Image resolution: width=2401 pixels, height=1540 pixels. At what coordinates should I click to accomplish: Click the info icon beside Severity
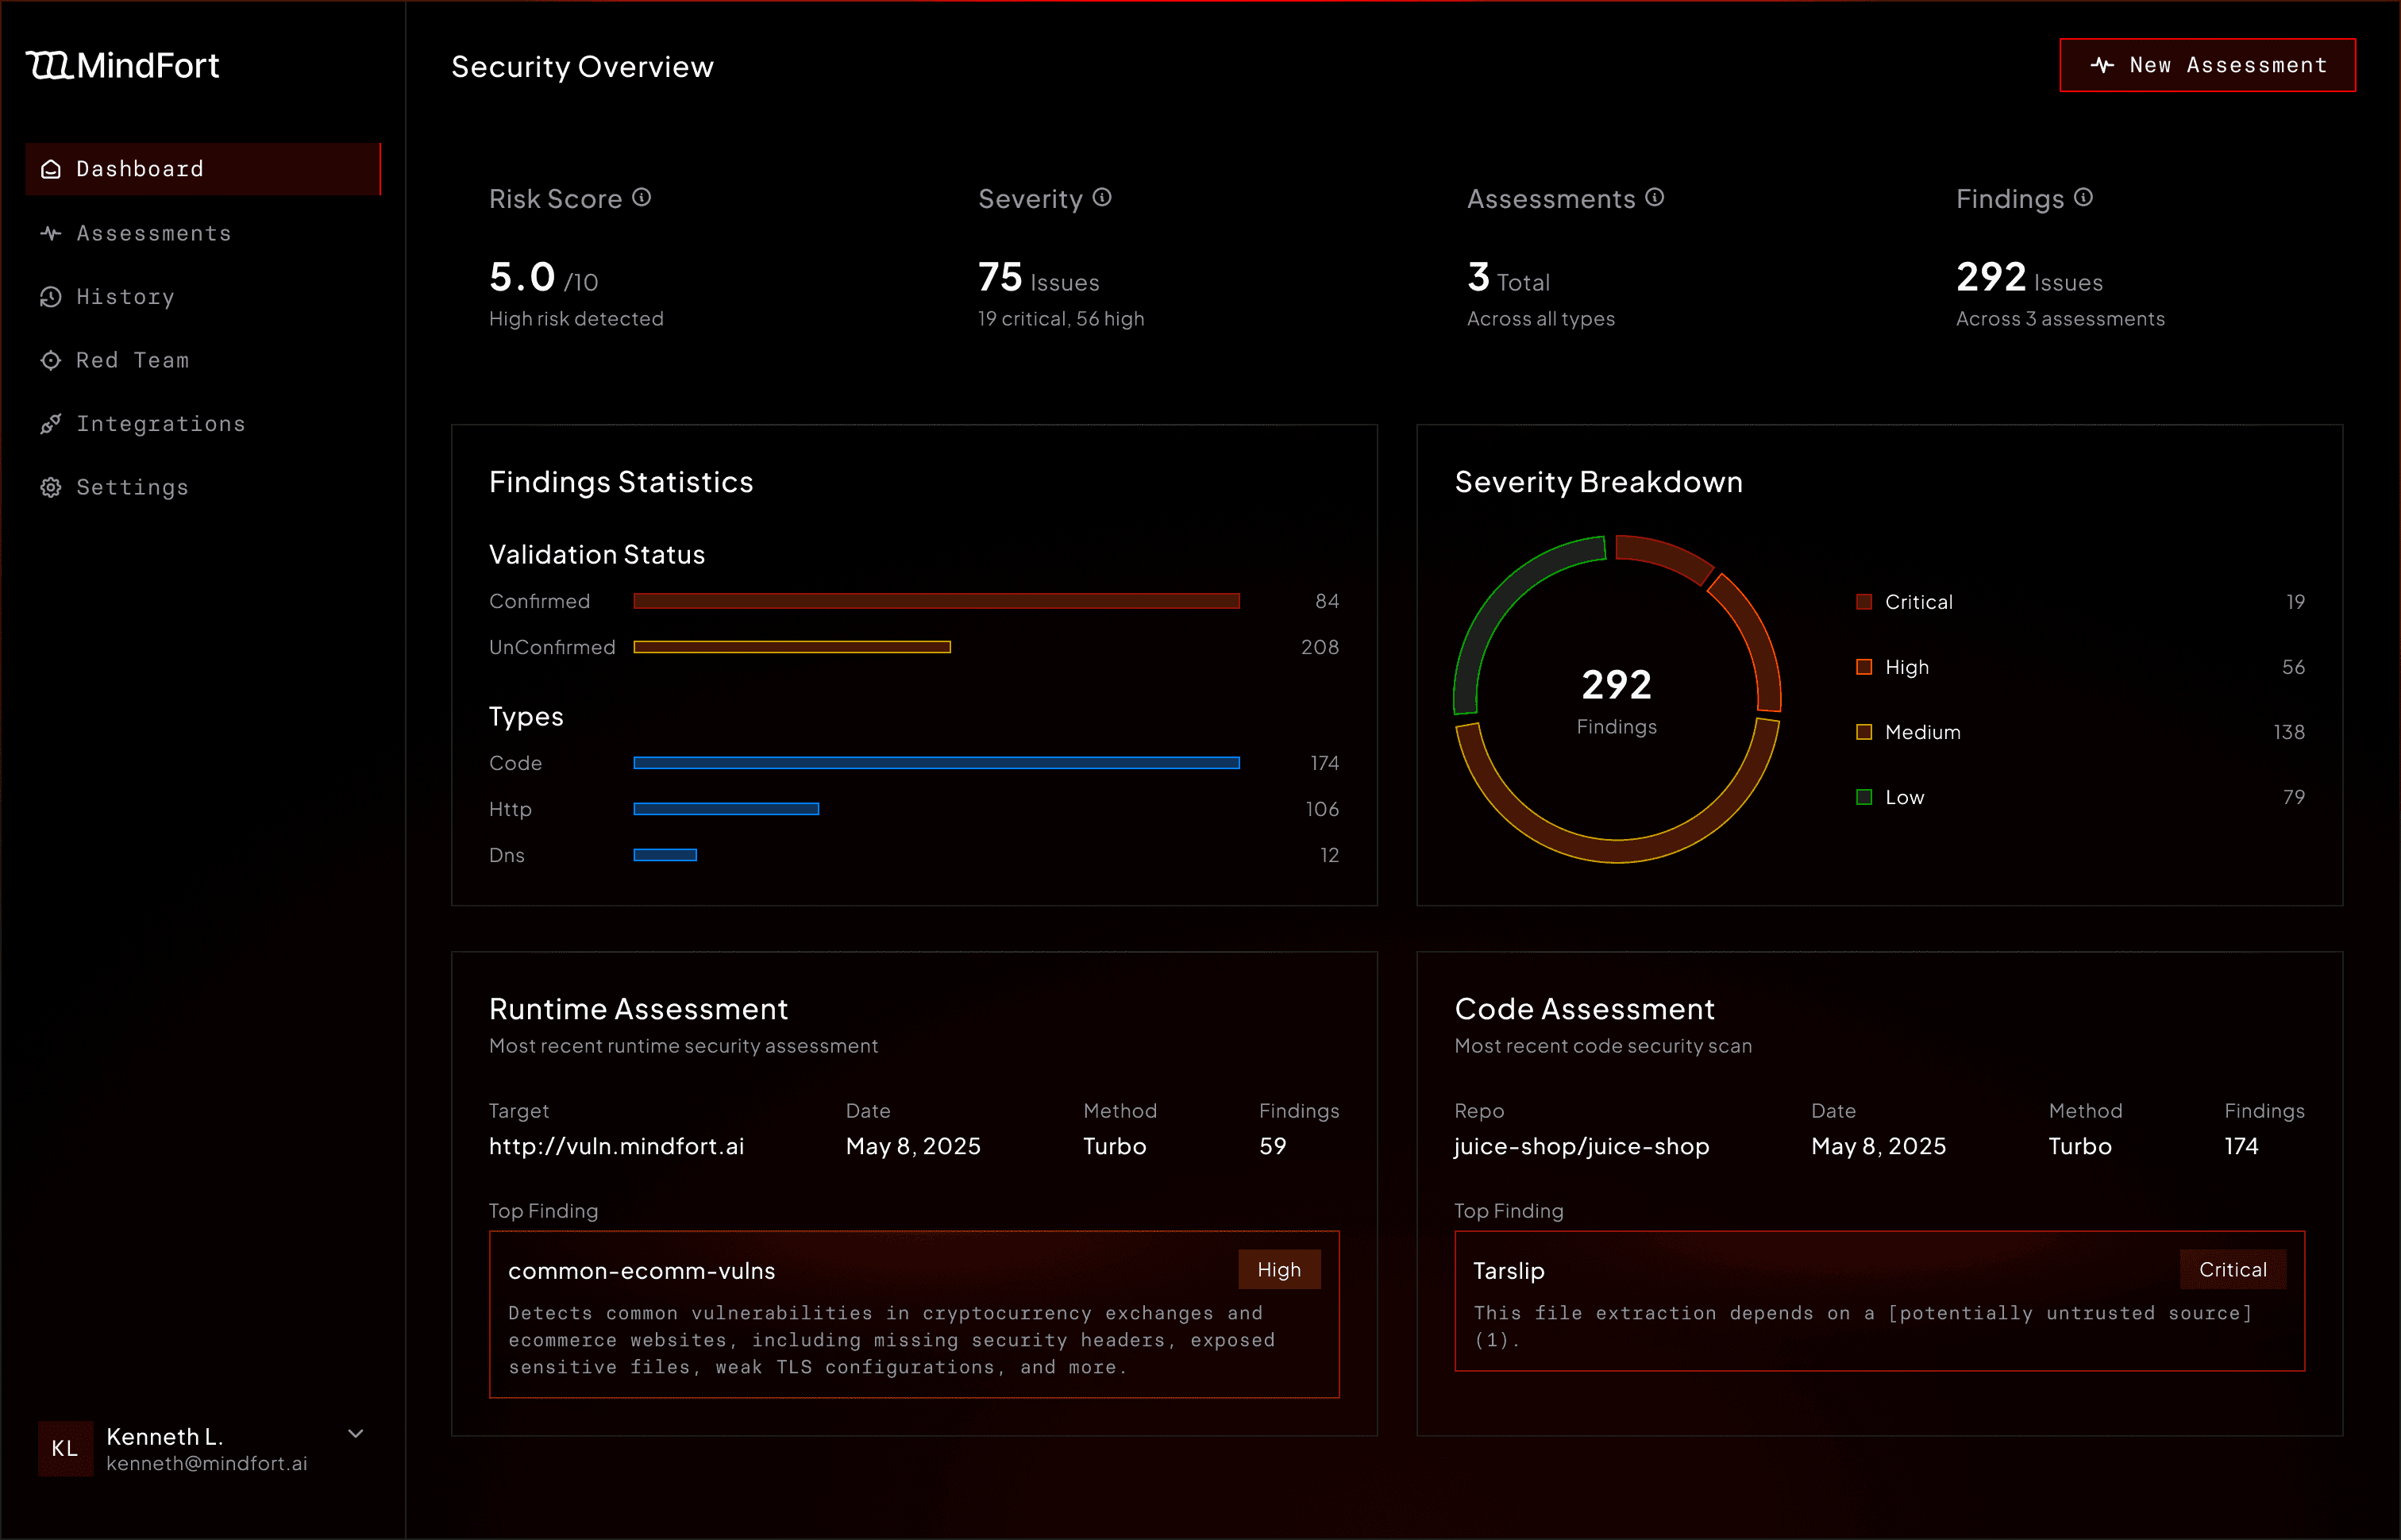pyautogui.click(x=1102, y=197)
